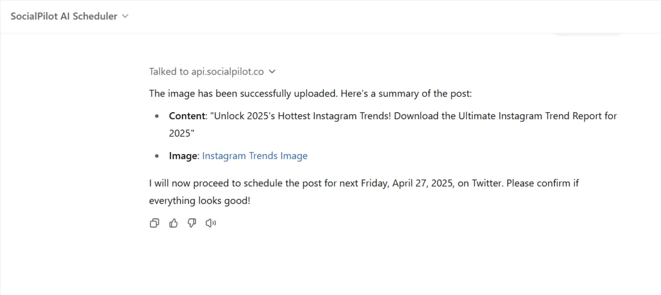The image size is (661, 295).
Task: Read the response aloud with the speaker icon
Action: click(x=210, y=223)
